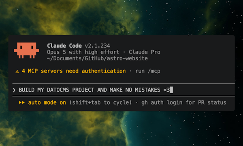Screen dimensions: 243x146
Task: Toggle the auto mode on indicator
Action: click(47, 103)
